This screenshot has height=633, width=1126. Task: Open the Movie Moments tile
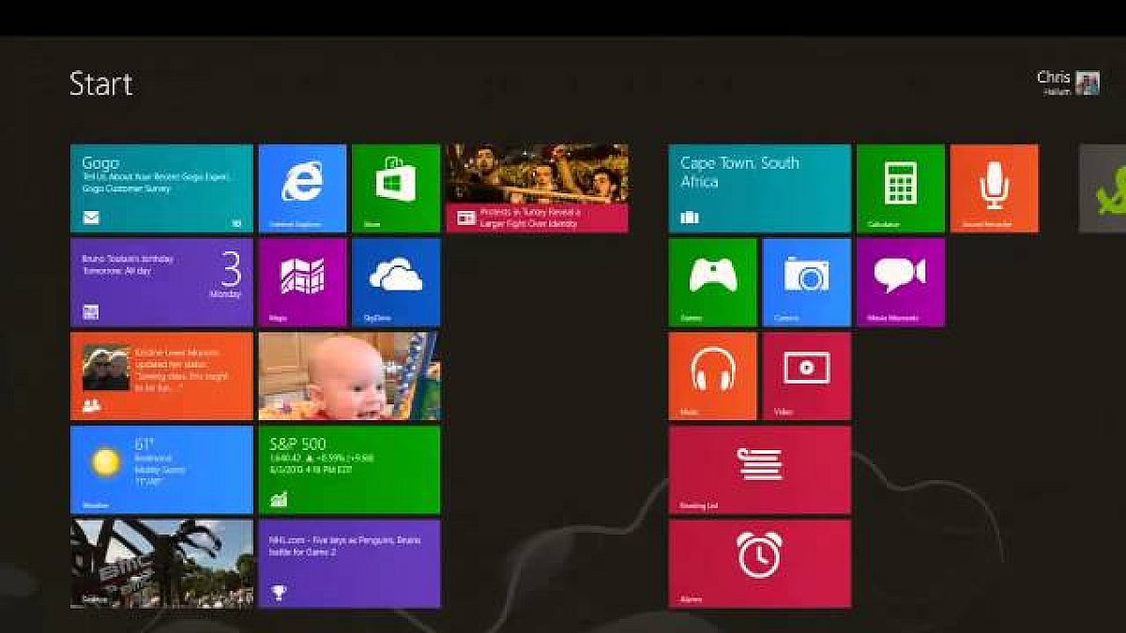900,281
